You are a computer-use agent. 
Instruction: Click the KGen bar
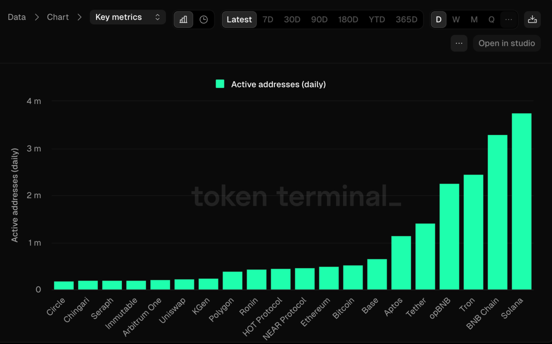tap(208, 284)
